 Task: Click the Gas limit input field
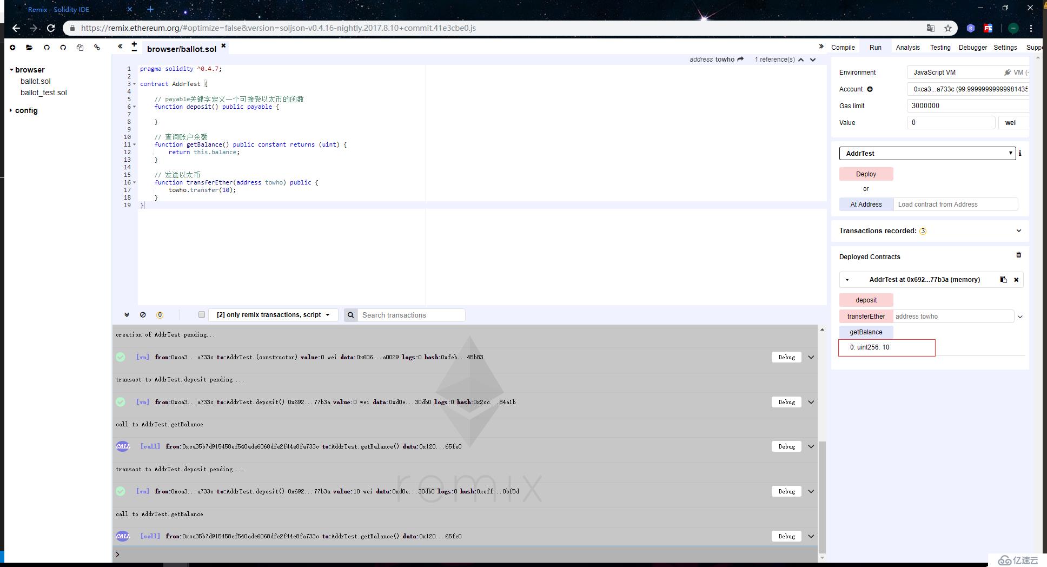tap(968, 106)
